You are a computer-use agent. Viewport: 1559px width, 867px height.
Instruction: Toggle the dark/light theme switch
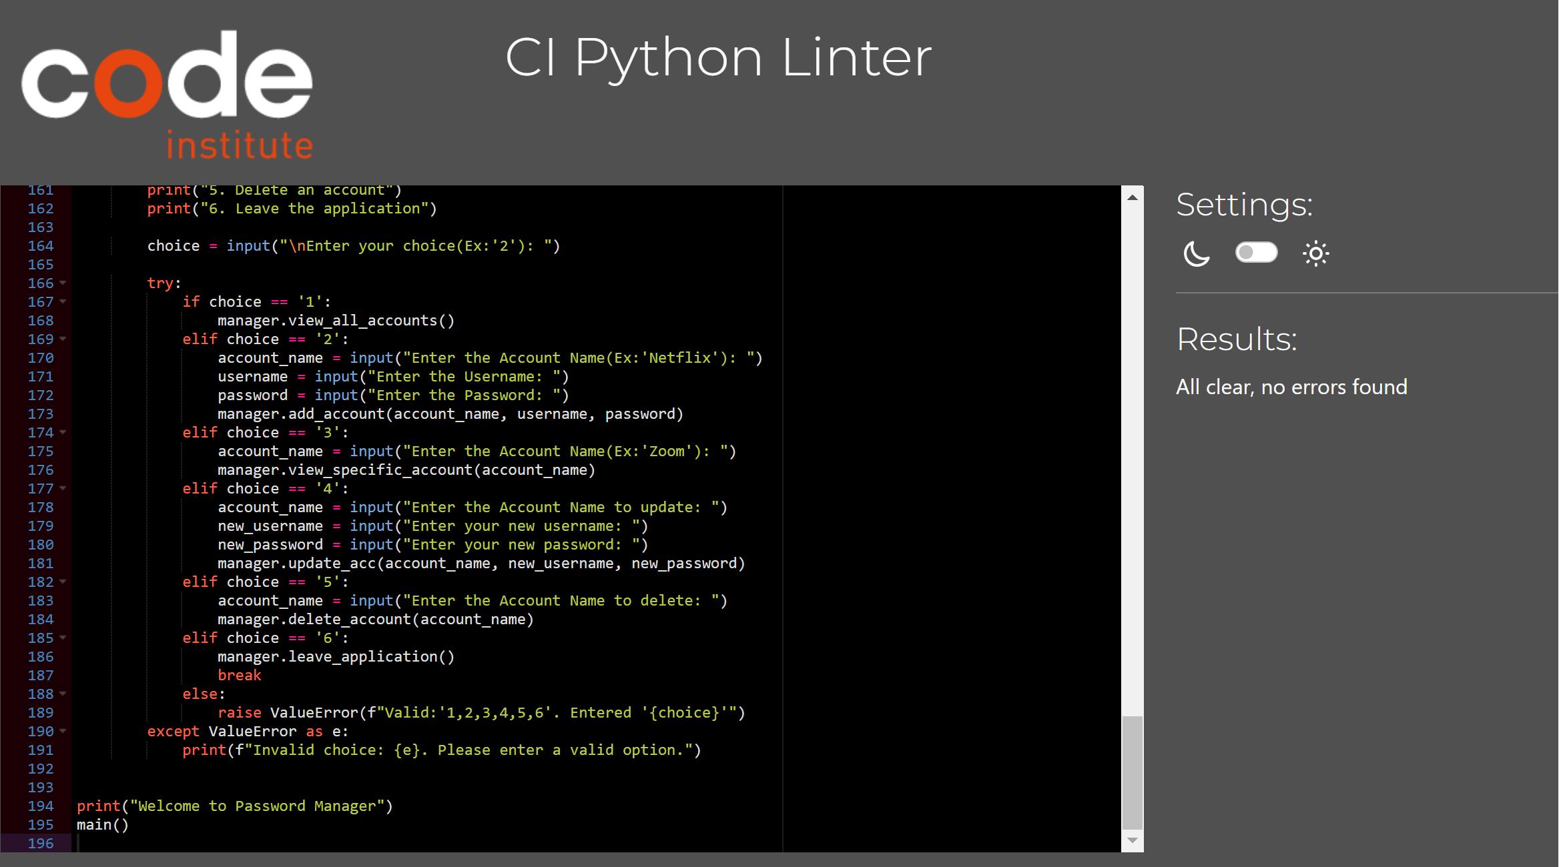pos(1256,253)
